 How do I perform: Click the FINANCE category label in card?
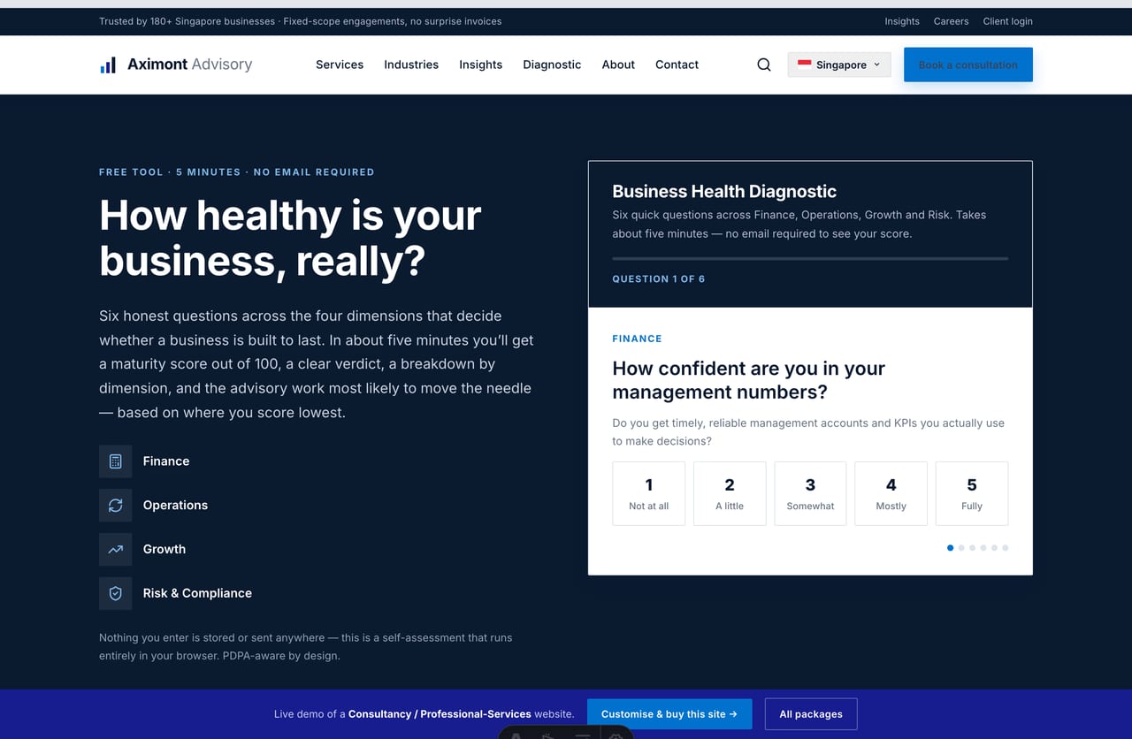[x=637, y=339]
